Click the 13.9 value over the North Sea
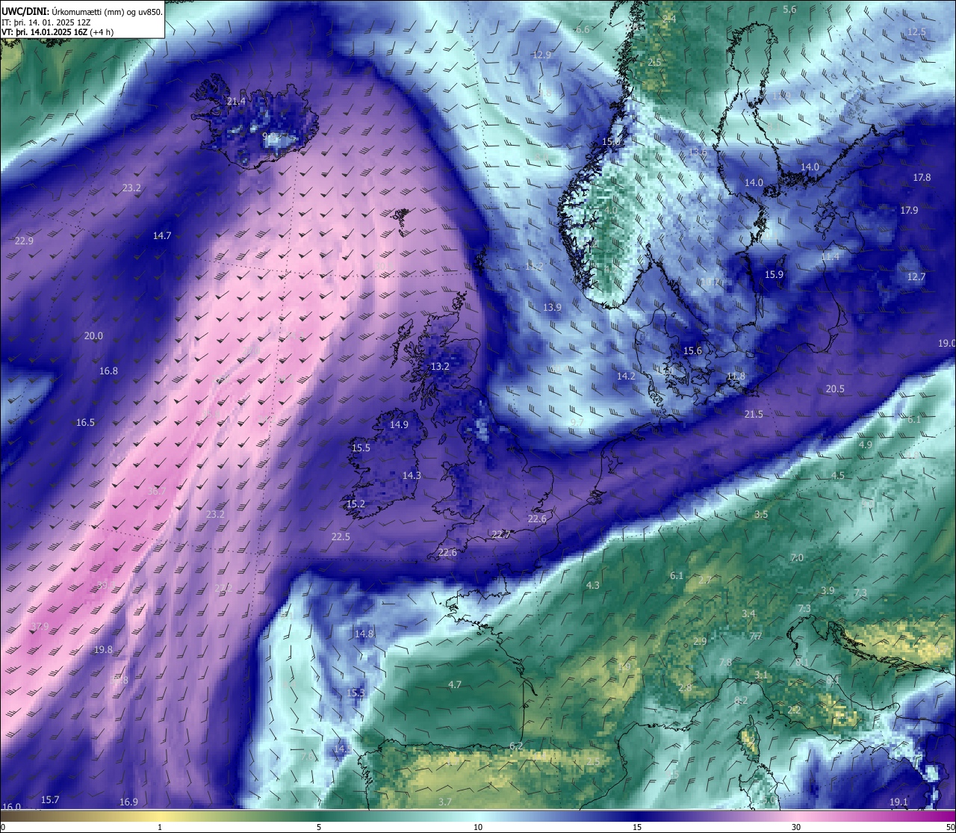The width and height of the screenshot is (956, 833). tap(552, 307)
